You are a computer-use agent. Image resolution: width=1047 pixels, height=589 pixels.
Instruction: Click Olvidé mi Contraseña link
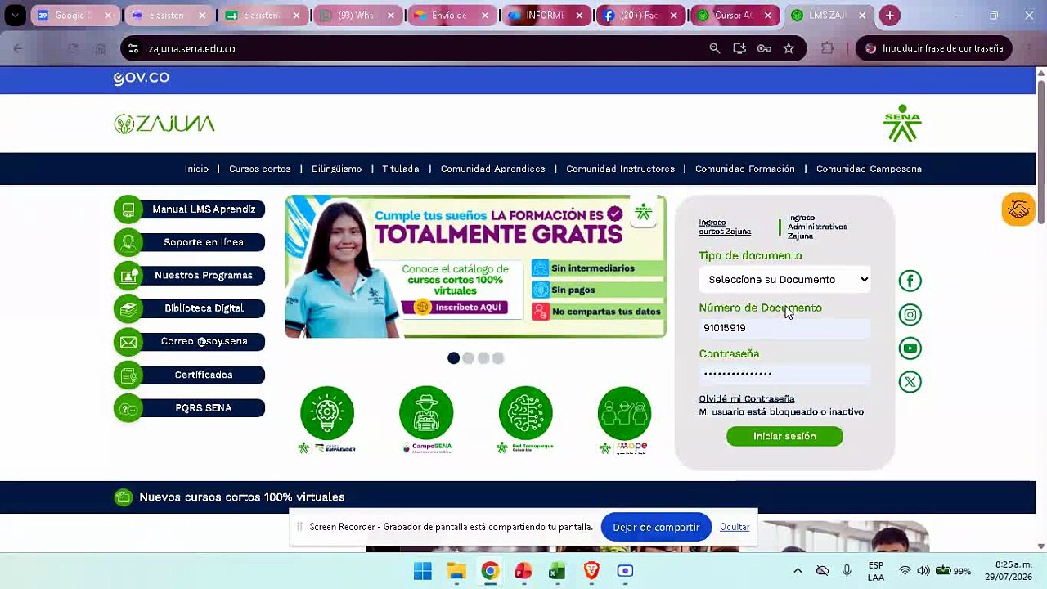click(x=747, y=398)
